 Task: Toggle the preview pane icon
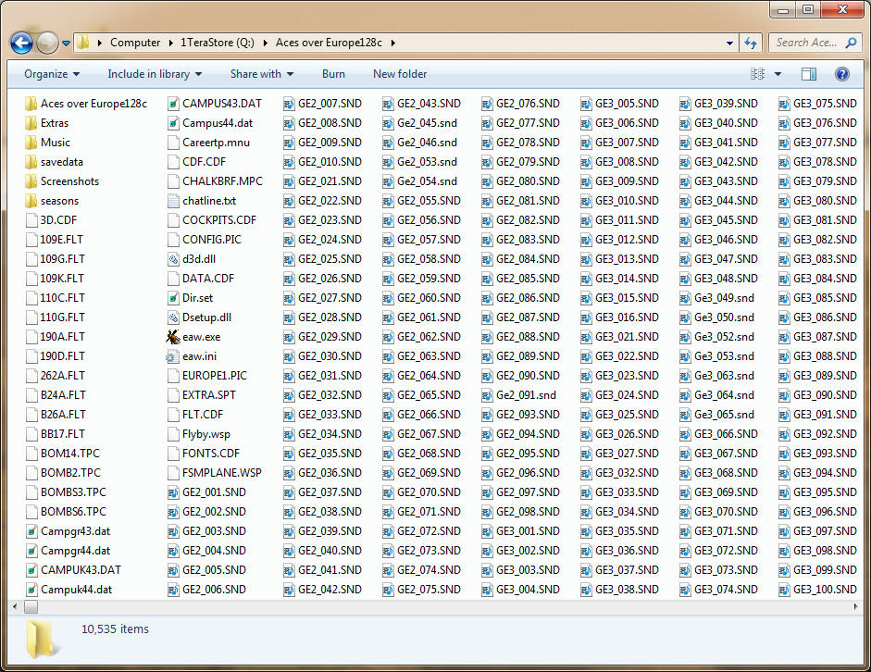tap(809, 74)
